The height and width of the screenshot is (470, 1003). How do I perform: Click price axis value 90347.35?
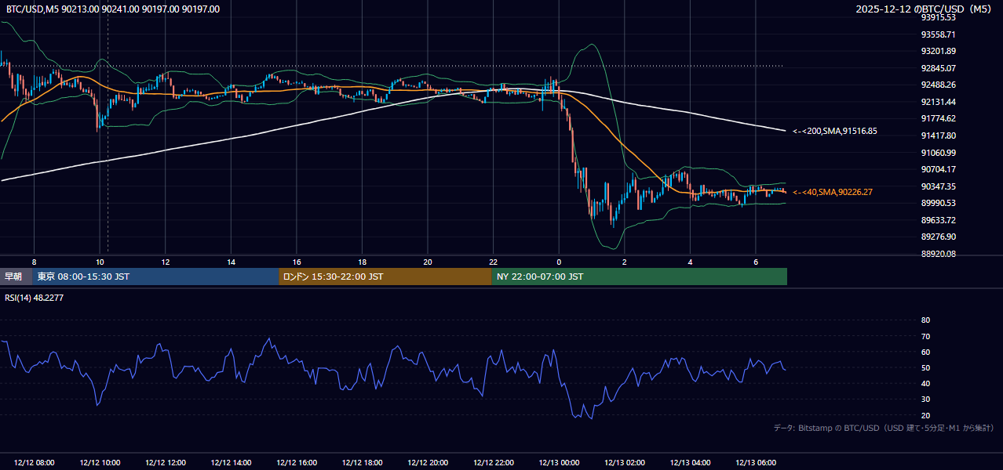click(x=939, y=186)
